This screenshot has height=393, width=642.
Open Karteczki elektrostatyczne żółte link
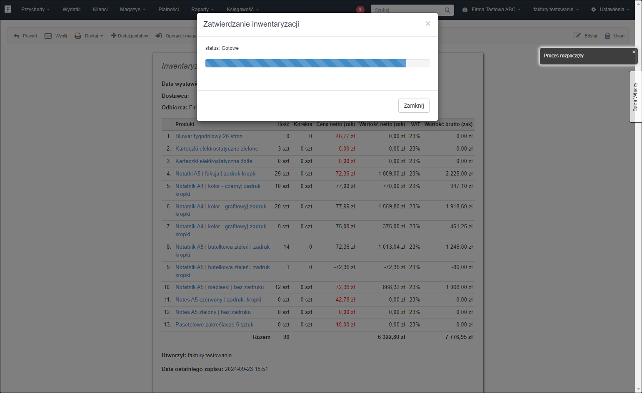click(x=214, y=161)
